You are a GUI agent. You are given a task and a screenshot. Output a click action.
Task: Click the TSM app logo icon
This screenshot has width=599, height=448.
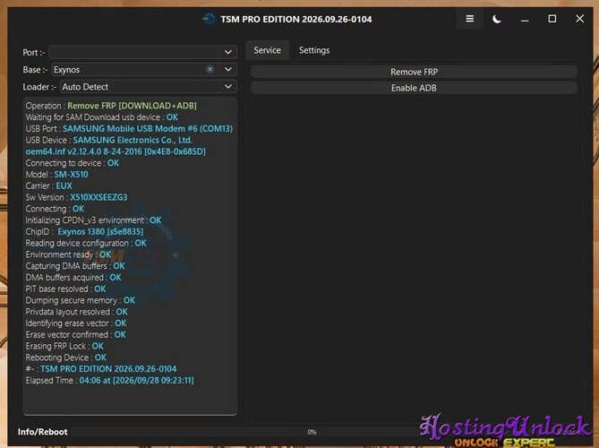pyautogui.click(x=209, y=19)
